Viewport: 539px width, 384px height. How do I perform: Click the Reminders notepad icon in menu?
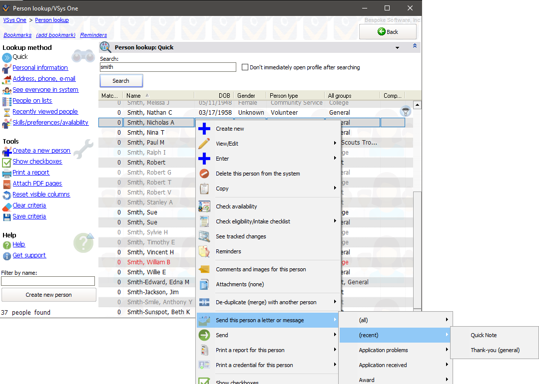coord(204,251)
